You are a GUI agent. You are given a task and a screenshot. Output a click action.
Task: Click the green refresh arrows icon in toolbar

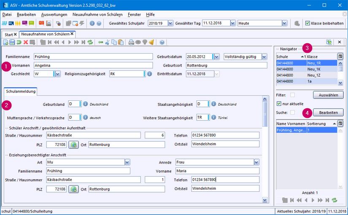click(x=90, y=42)
